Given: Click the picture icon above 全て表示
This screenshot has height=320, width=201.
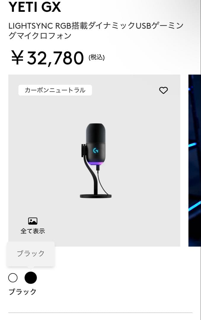Looking at the screenshot, I should point(33,220).
